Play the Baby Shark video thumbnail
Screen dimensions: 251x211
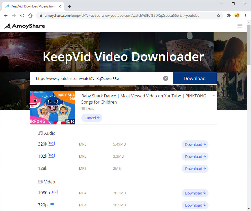click(53, 108)
